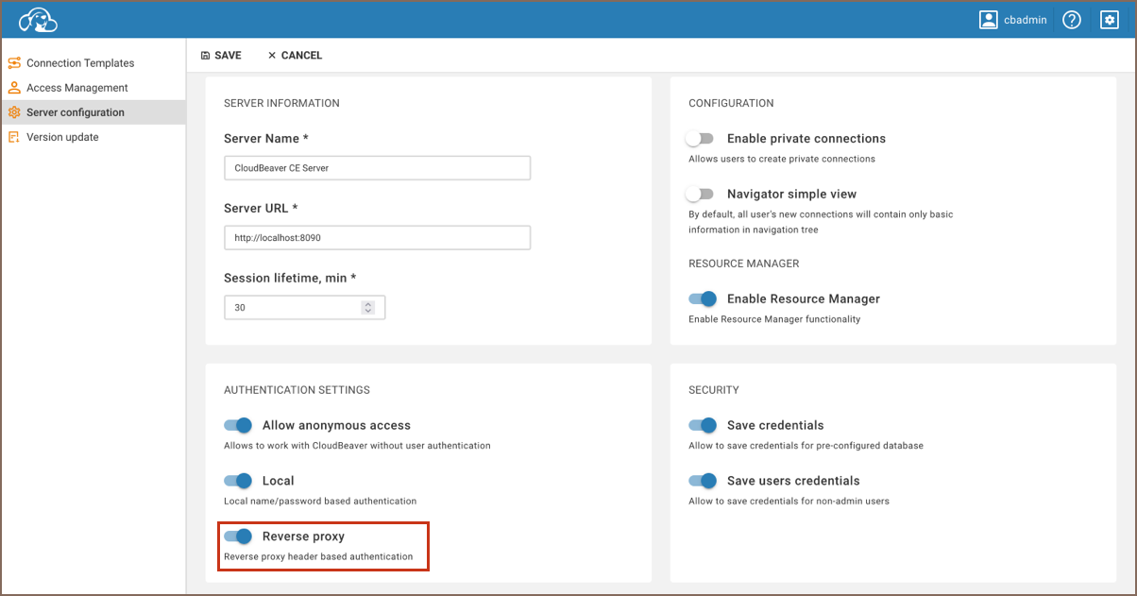Enable private connections toggle
Viewport: 1137px width, 596px height.
tap(700, 139)
